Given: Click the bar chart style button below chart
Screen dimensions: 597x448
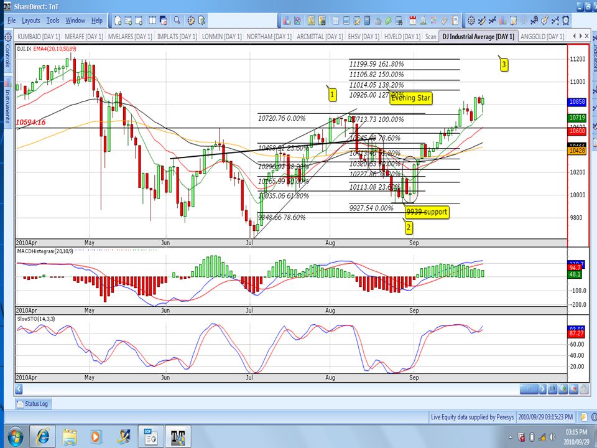Looking at the screenshot, I should click(552, 390).
